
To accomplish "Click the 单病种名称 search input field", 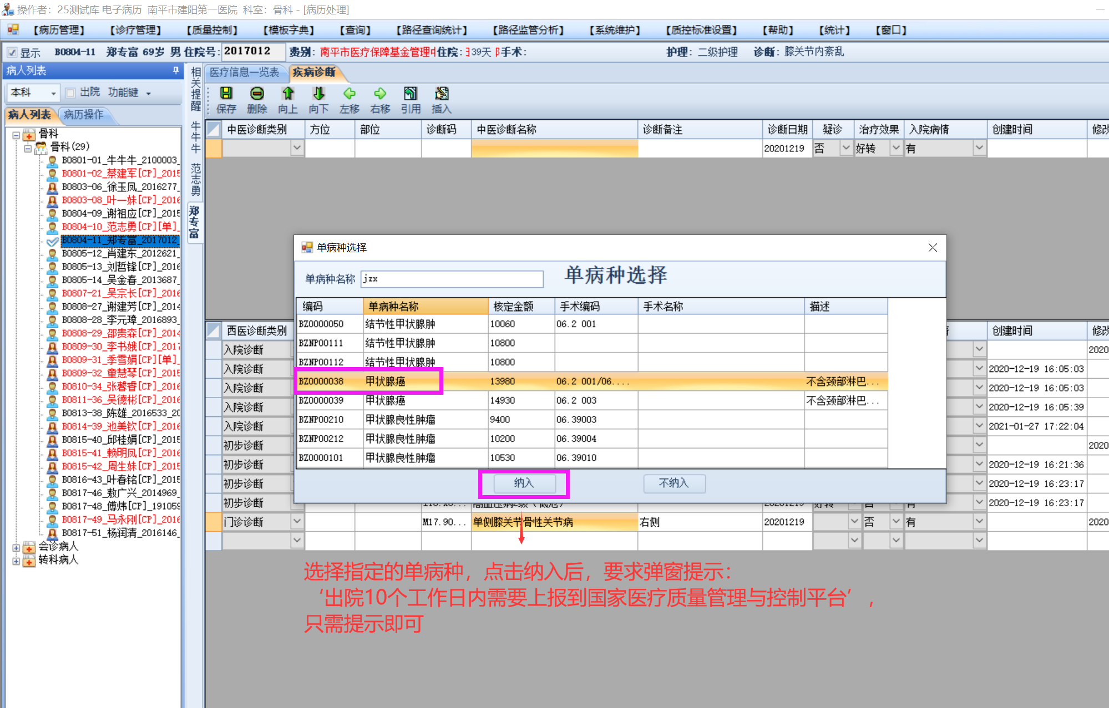I will 452,279.
